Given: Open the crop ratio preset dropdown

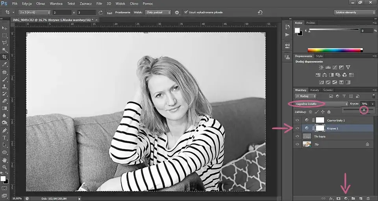Looking at the screenshot, I should [x=35, y=12].
